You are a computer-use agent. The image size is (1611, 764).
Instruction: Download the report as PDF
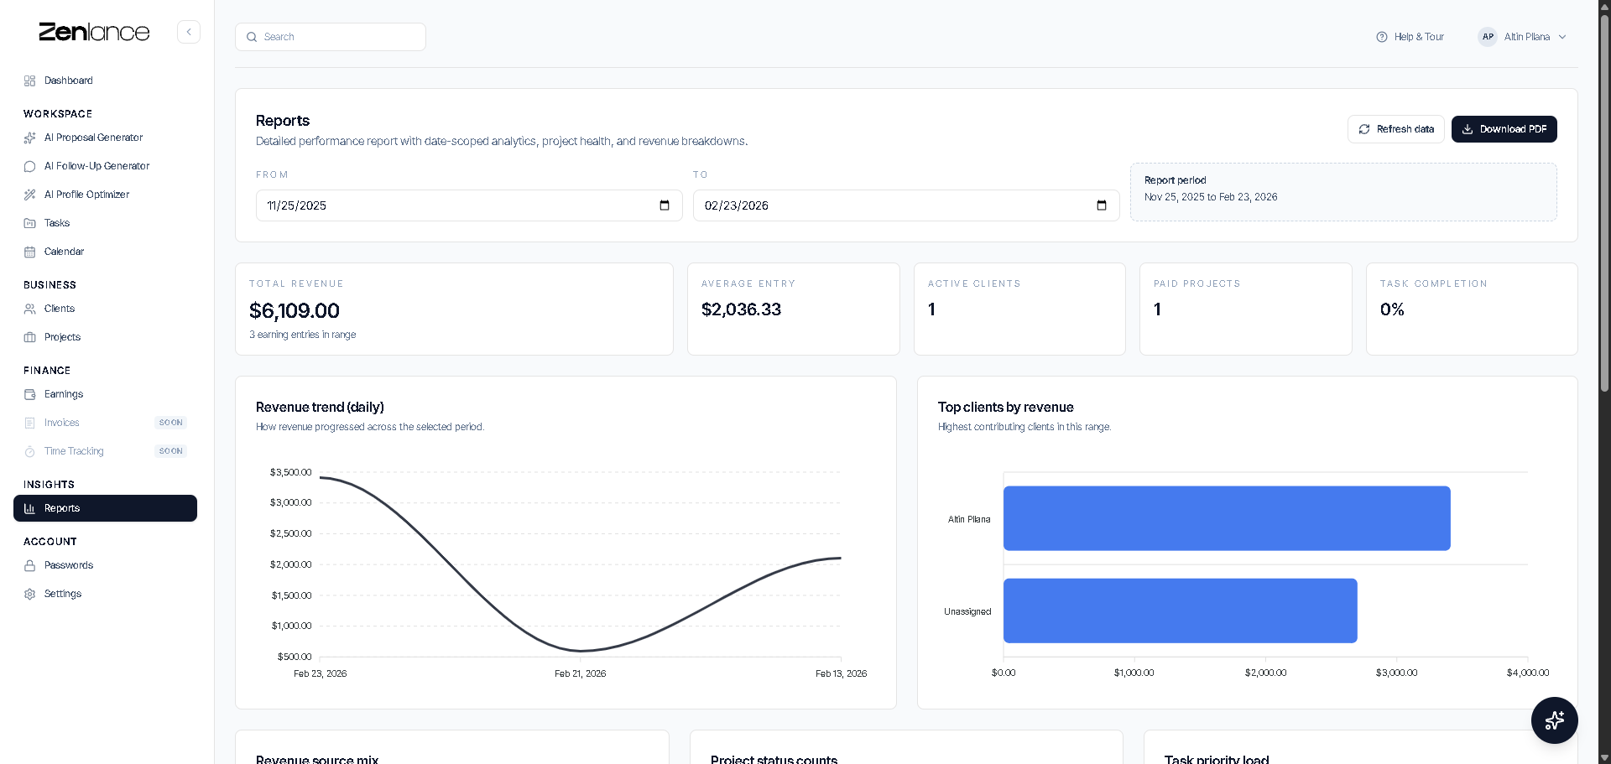click(x=1504, y=129)
